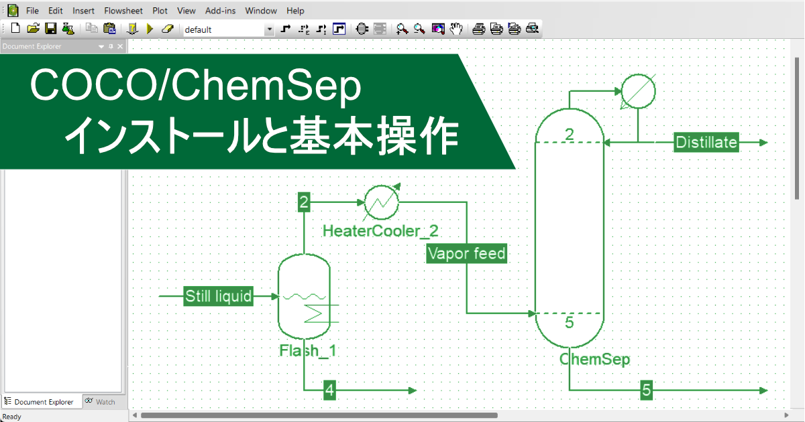Click the greyed stream report icon
This screenshot has width=805, height=422.
click(x=380, y=29)
